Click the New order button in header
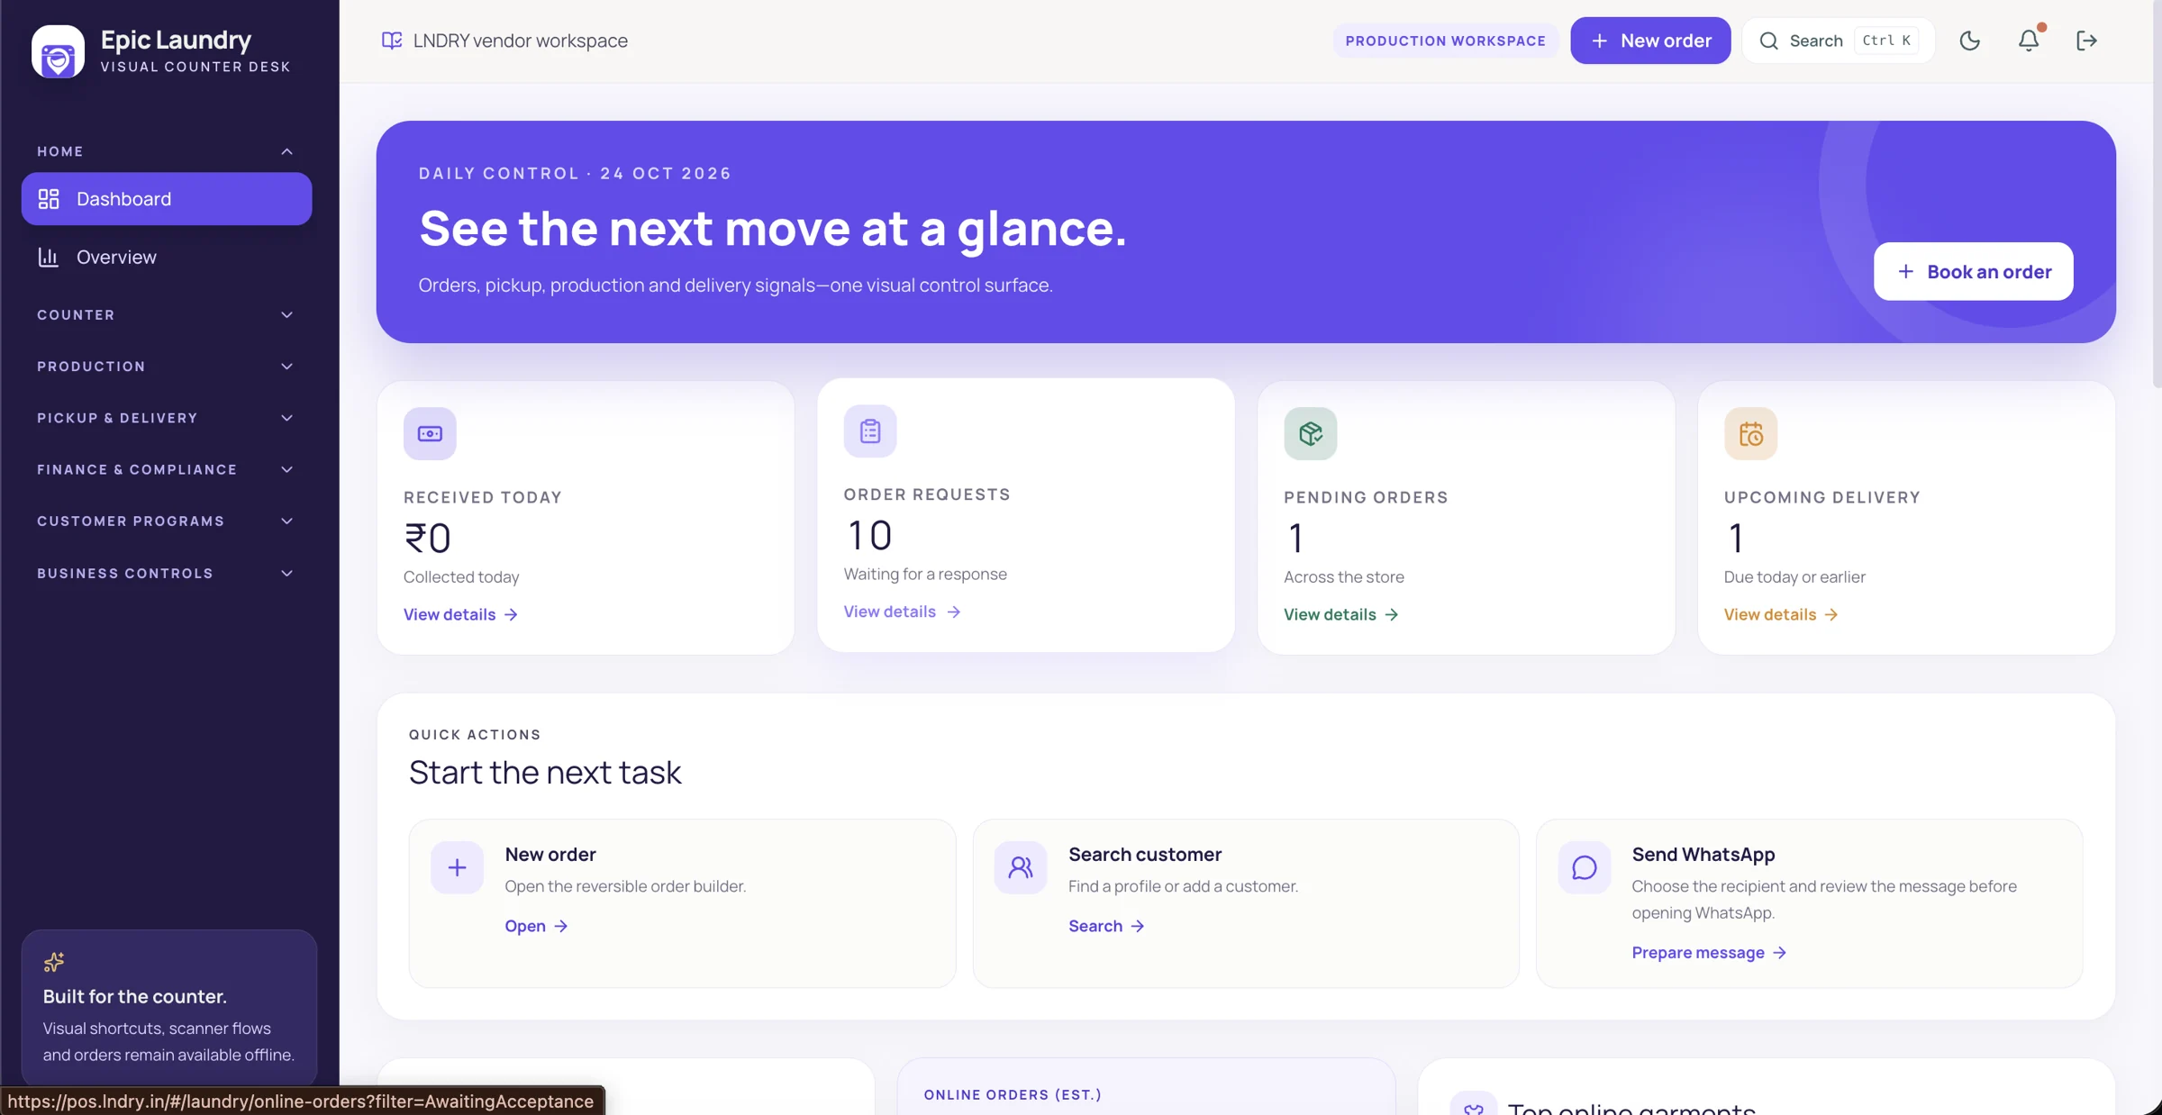2162x1115 pixels. 1650,41
